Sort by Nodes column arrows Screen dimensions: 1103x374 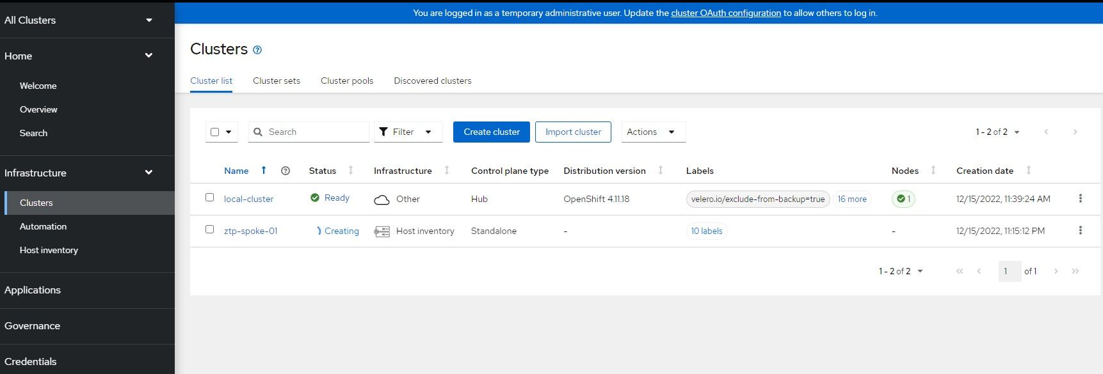(x=933, y=170)
